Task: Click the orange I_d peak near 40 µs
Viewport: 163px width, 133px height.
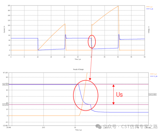Action: 118,6
